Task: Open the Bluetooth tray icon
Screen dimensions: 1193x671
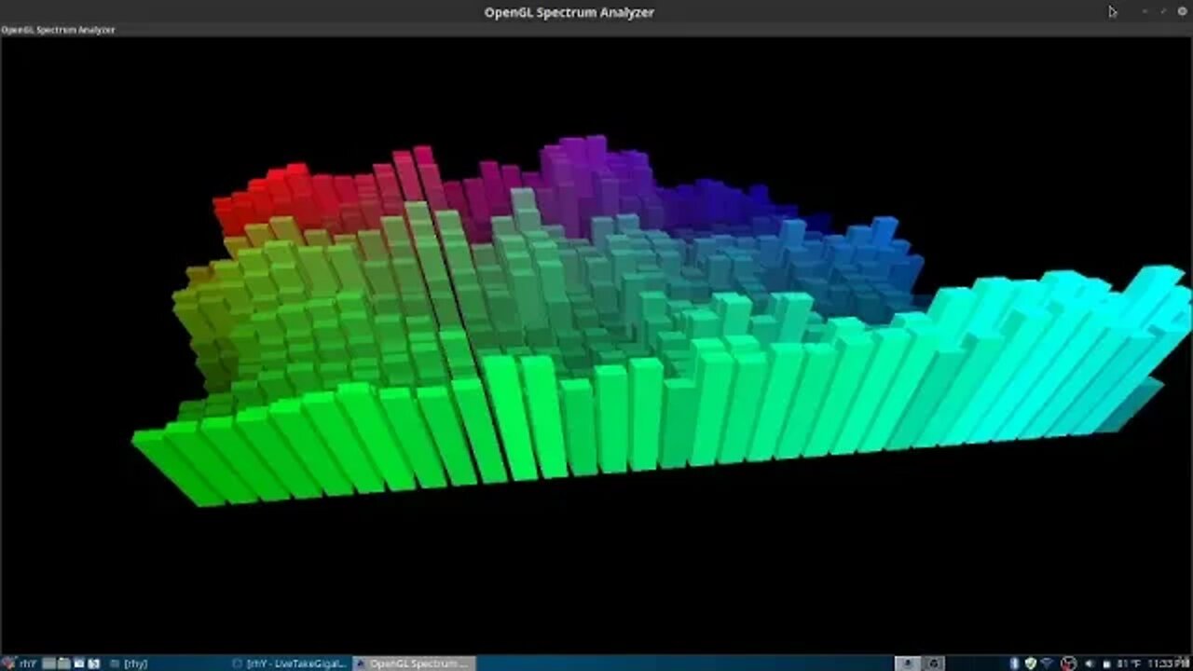Action: tap(1014, 664)
